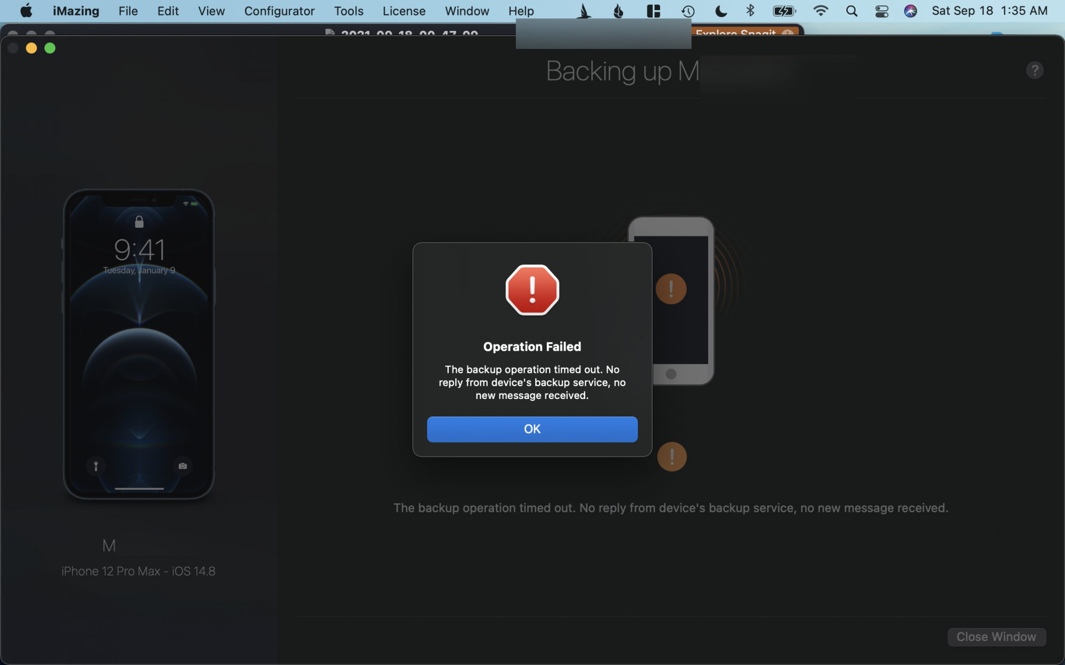This screenshot has height=665, width=1065.
Task: Click OK in Operation Failed dialog
Action: coord(532,429)
